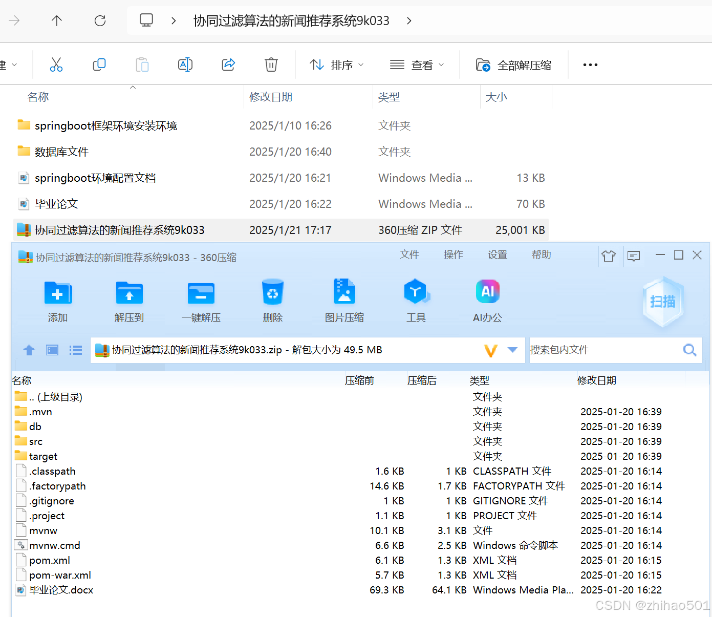Sort archive list by 压缩前 column

(x=359, y=380)
